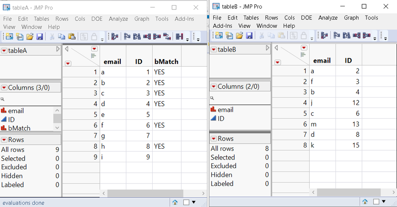The width and height of the screenshot is (397, 207).
Task: Select bMatch column in tableA columns list
Action: 19,128
